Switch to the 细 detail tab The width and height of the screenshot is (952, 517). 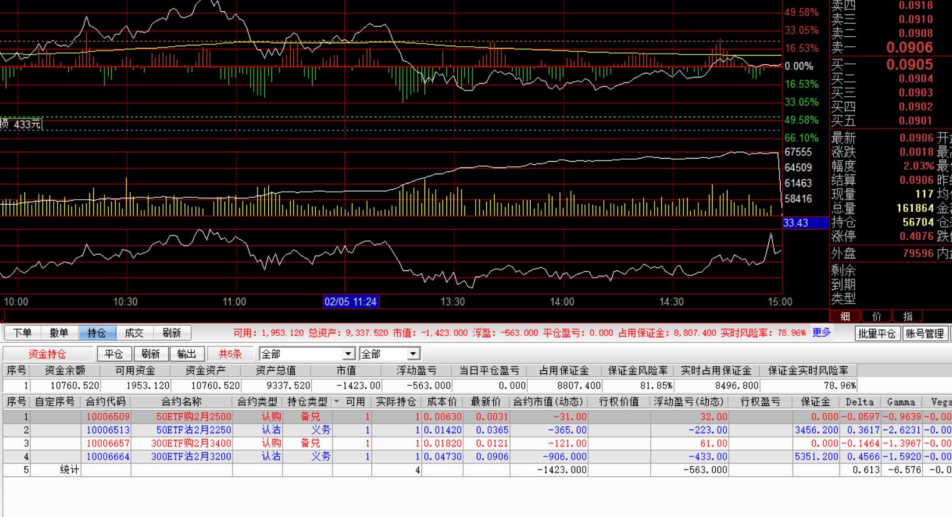click(x=844, y=317)
